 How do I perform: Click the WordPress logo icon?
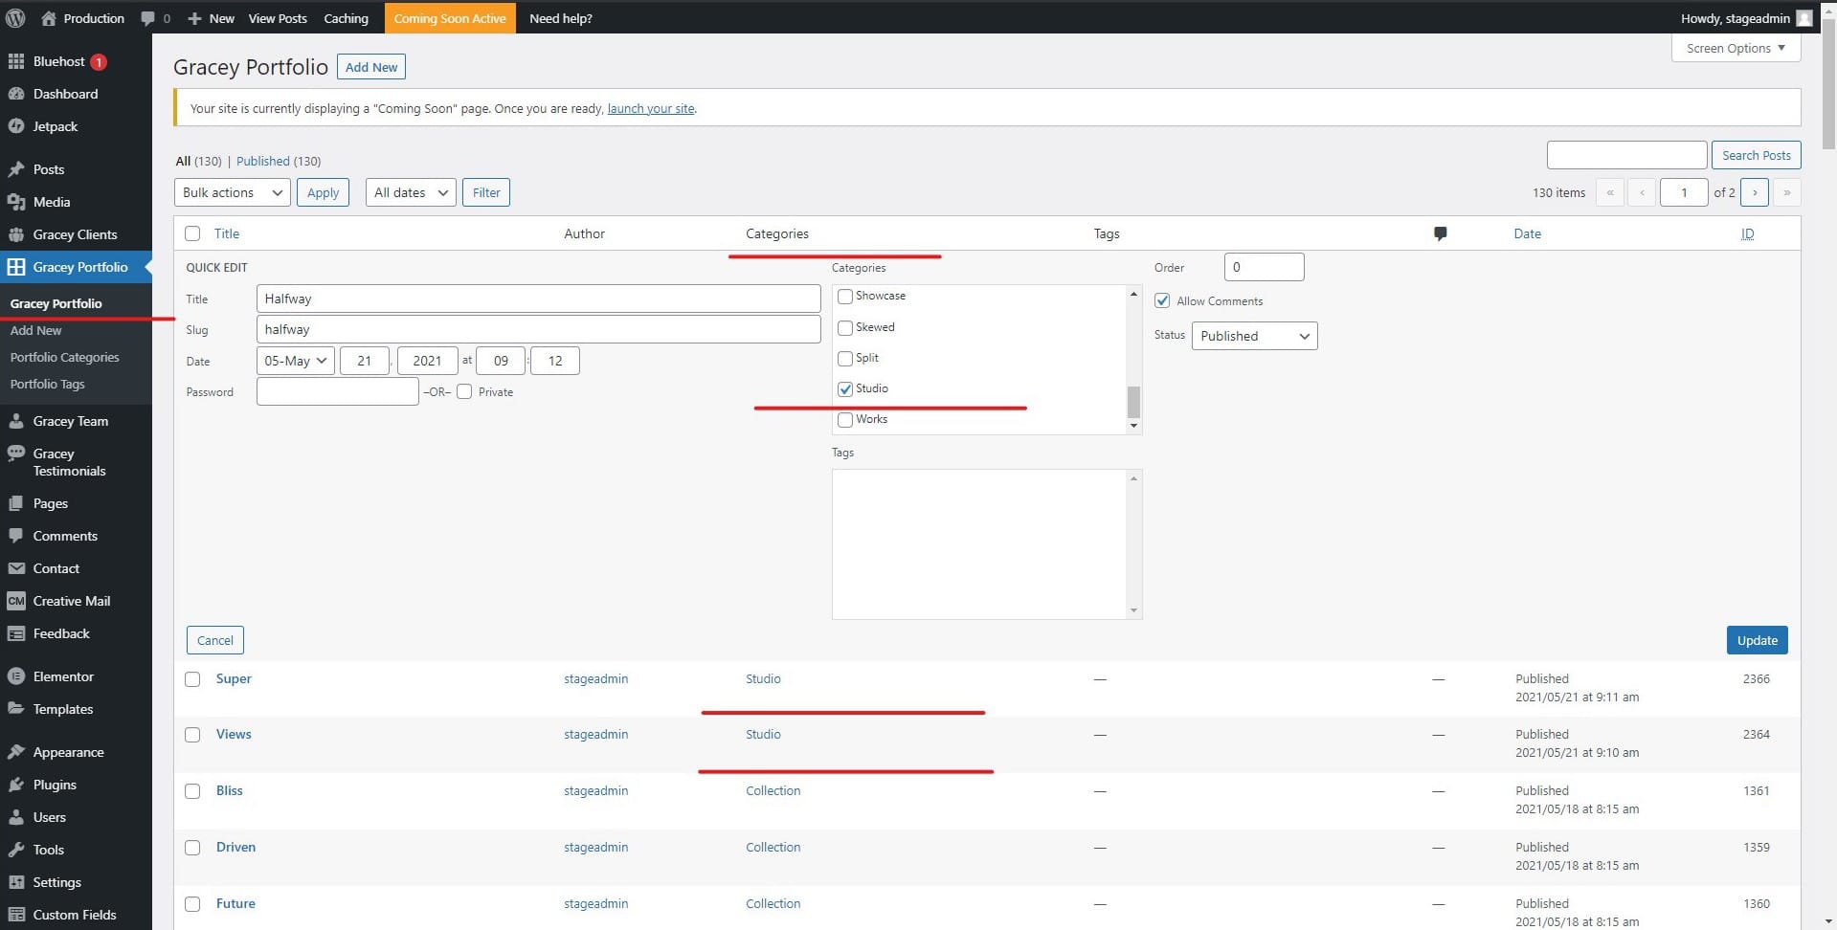[15, 18]
